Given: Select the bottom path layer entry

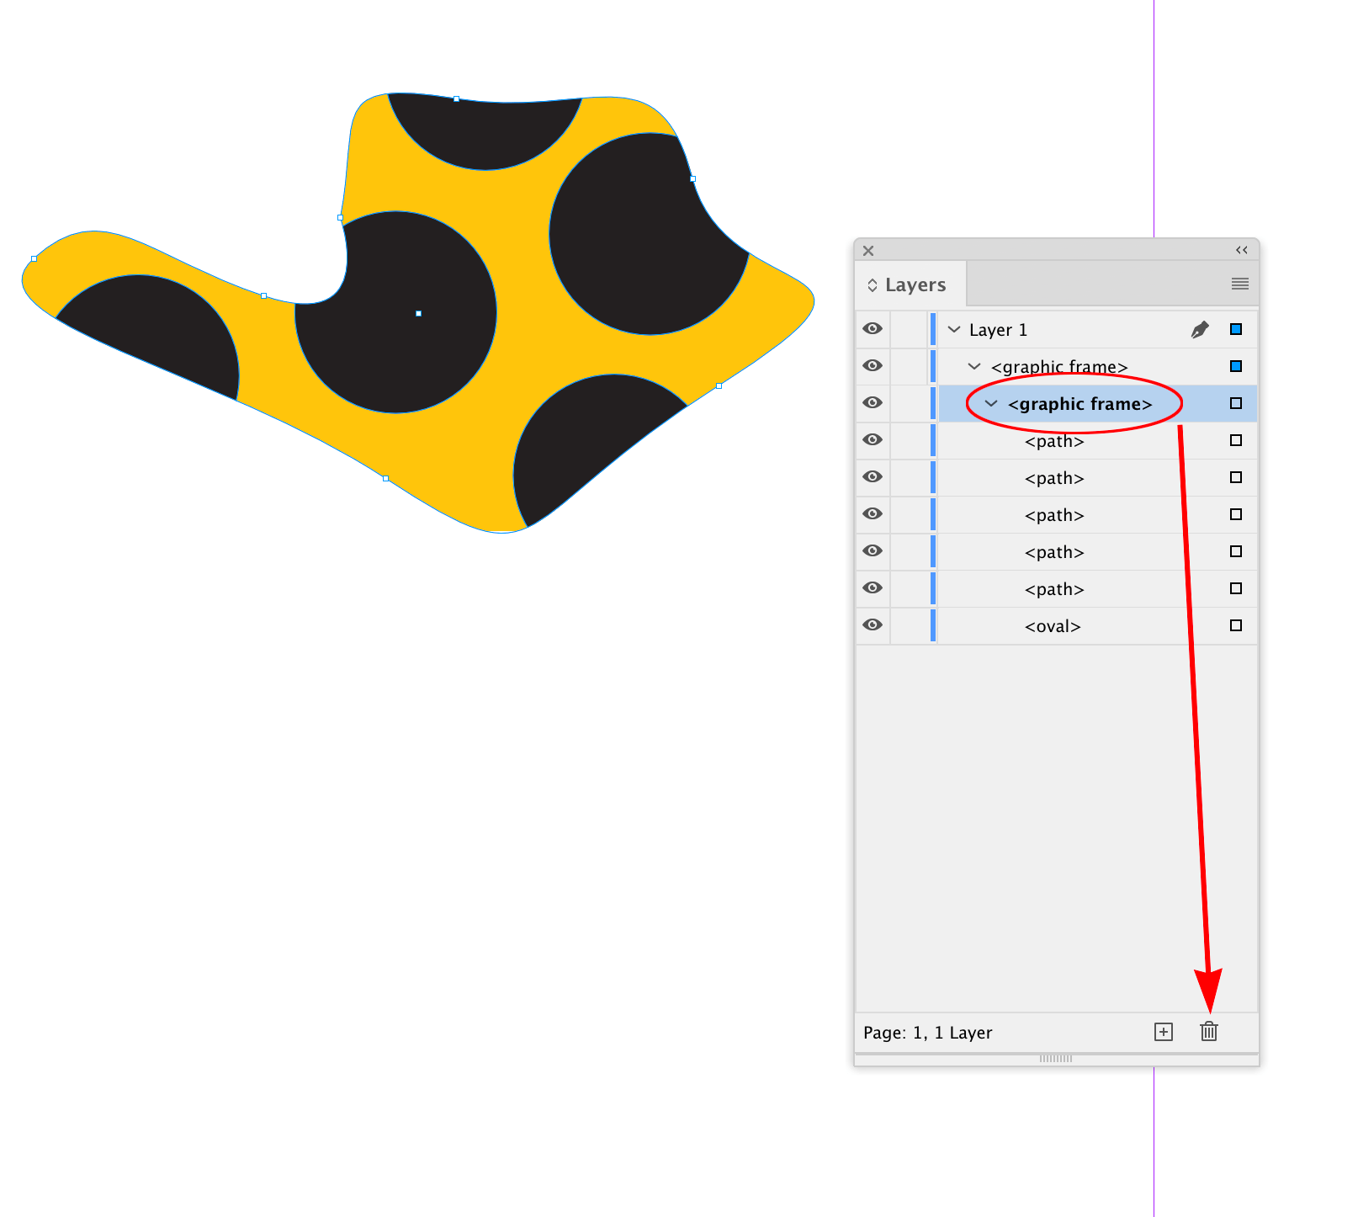Looking at the screenshot, I should (1053, 589).
